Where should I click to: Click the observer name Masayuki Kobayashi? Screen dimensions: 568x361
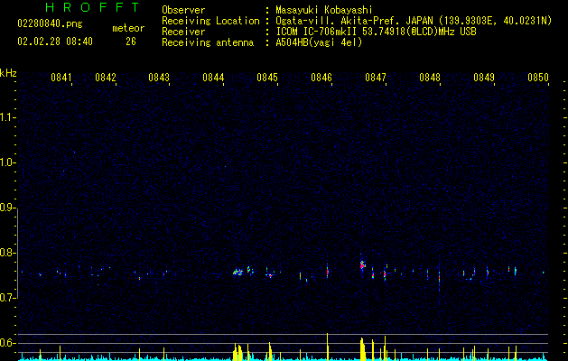coord(324,10)
